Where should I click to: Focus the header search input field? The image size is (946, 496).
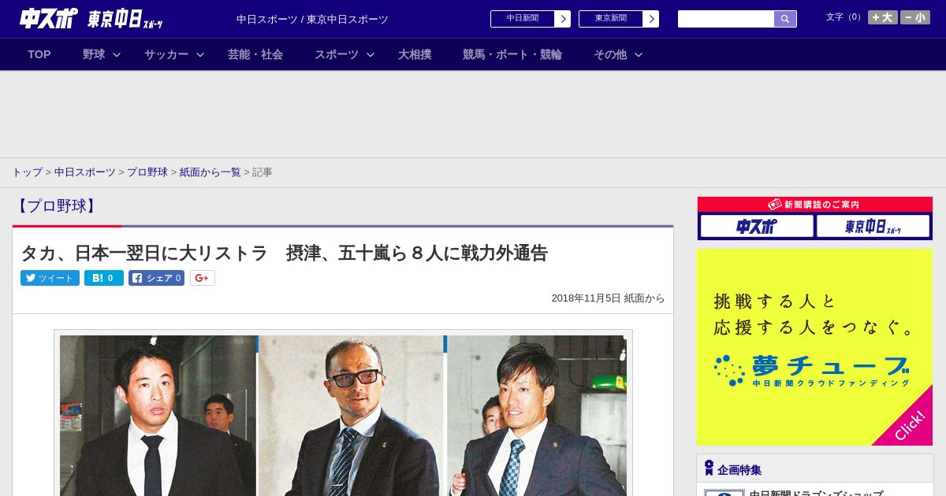pyautogui.click(x=726, y=19)
